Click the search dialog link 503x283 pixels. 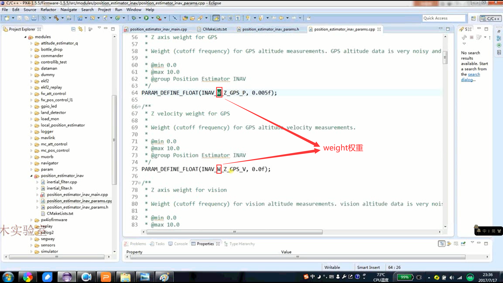pos(471,77)
